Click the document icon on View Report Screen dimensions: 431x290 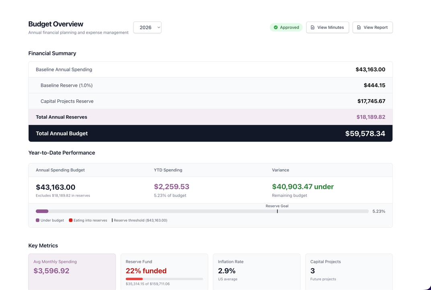(x=359, y=27)
